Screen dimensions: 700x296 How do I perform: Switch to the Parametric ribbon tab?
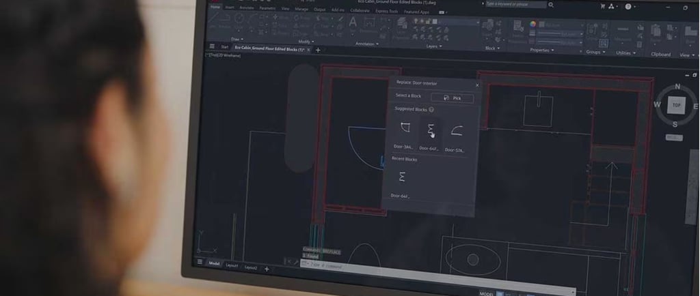(267, 8)
